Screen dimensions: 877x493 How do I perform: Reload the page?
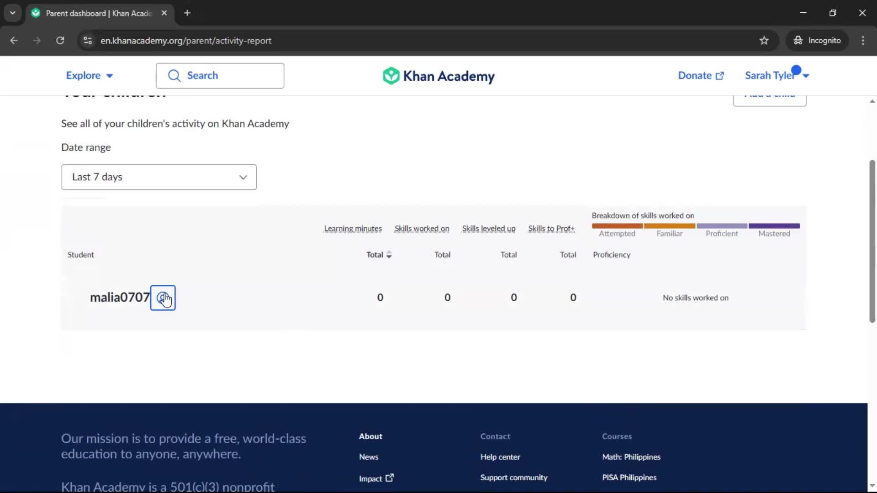[60, 41]
